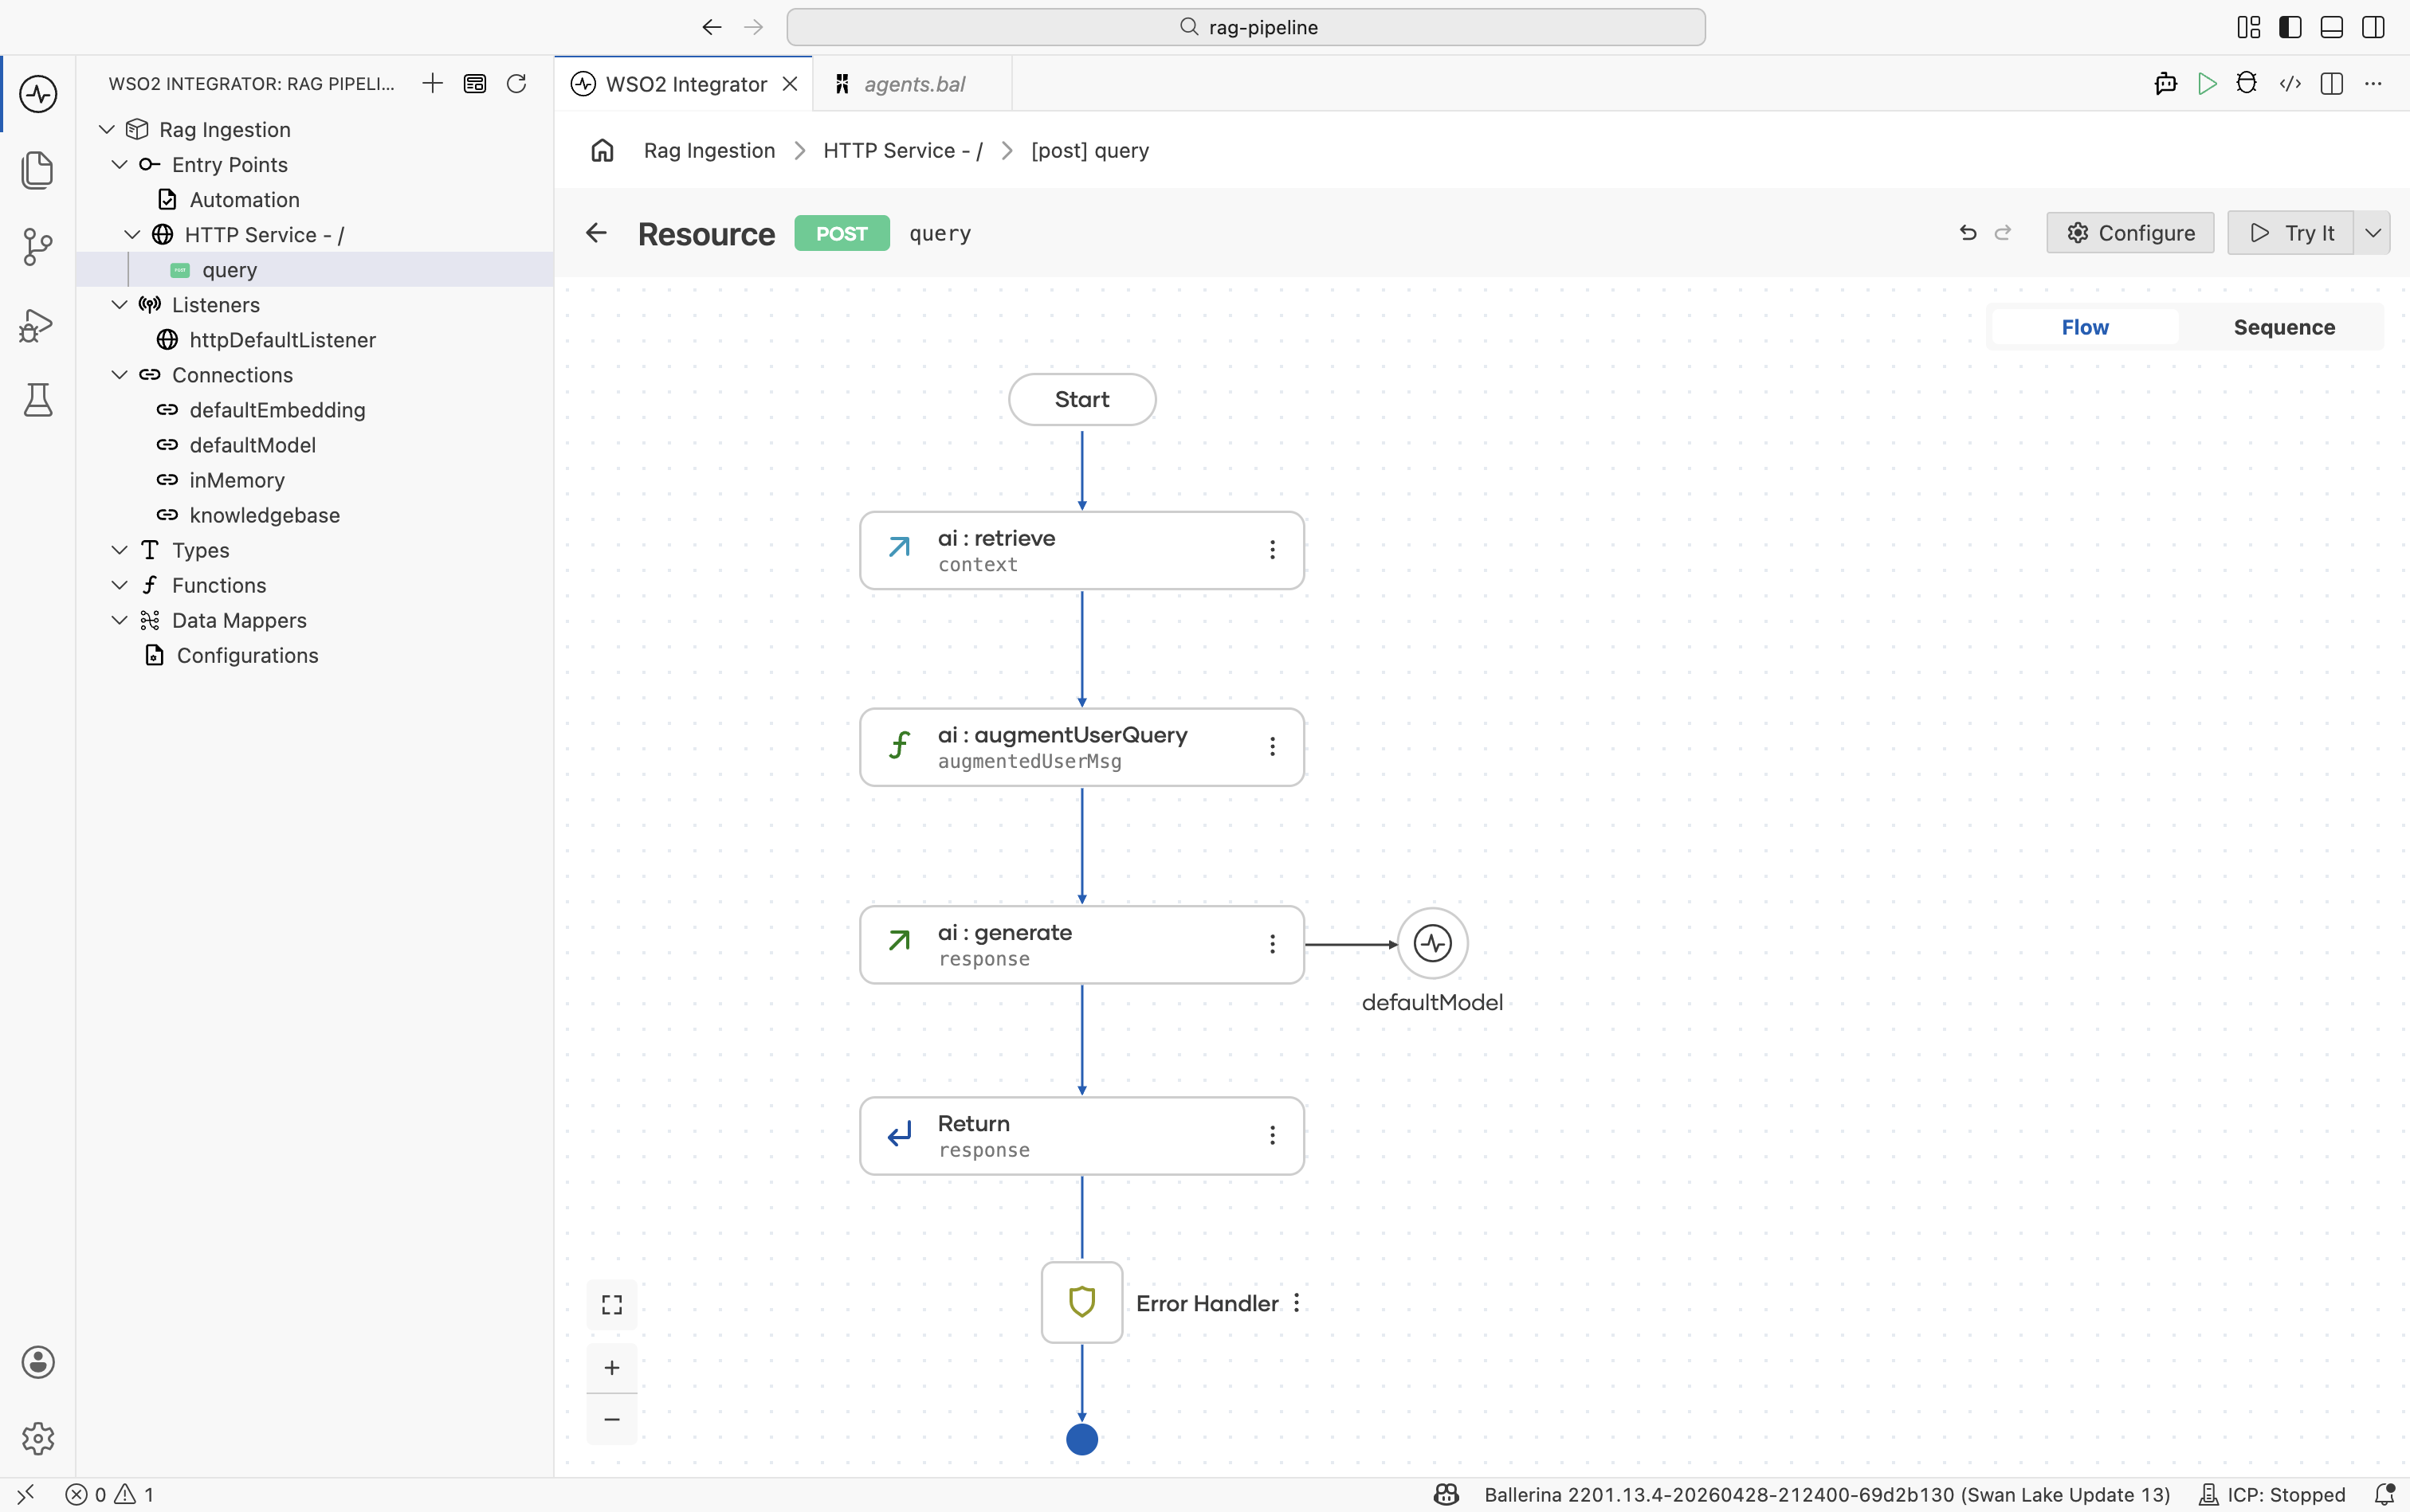This screenshot has height=1512, width=2410.
Task: Click Rag Ingestion breadcrumb
Action: coord(709,150)
